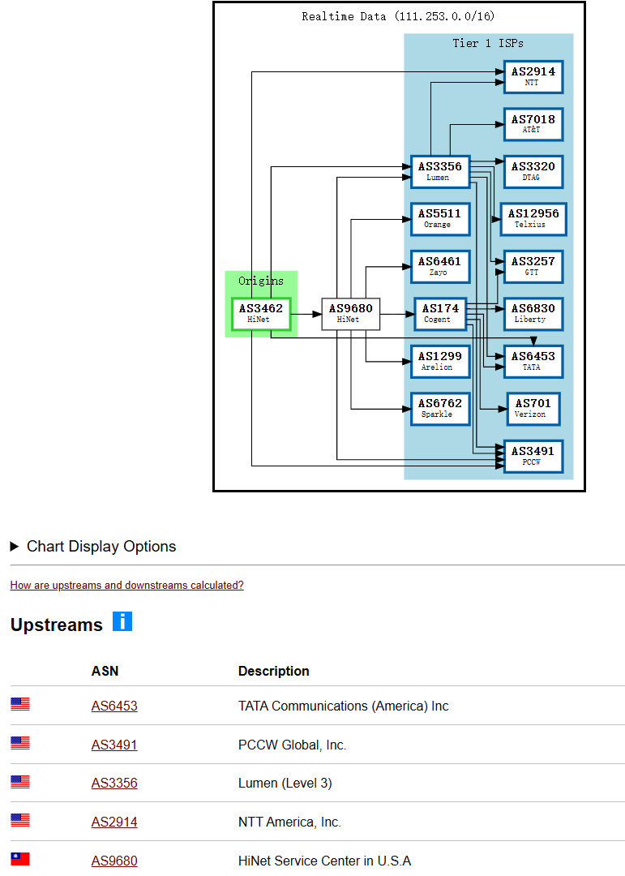Click the AS3462 HiNet origin node

pyautogui.click(x=261, y=314)
